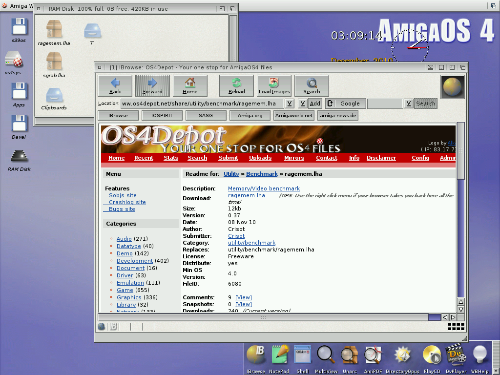Launch Unarc from the dock
Image resolution: width=500 pixels, height=375 pixels.
(x=350, y=359)
